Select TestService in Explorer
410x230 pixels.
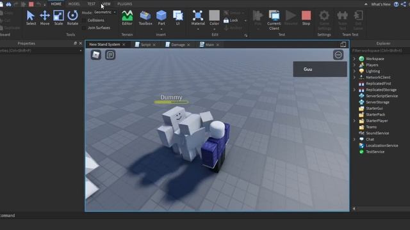375,152
